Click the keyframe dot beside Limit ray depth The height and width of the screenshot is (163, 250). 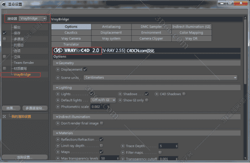point(58,146)
